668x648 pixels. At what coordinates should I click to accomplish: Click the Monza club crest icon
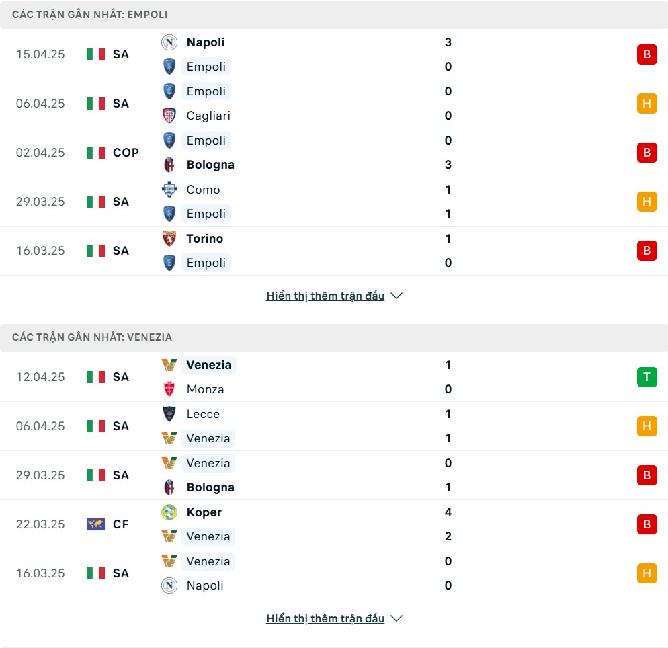(169, 389)
